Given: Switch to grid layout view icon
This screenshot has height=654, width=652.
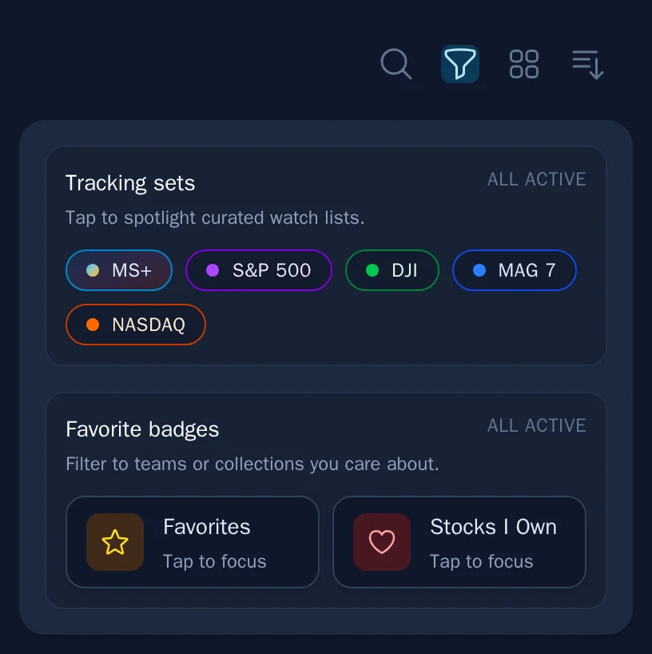Looking at the screenshot, I should pyautogui.click(x=524, y=64).
